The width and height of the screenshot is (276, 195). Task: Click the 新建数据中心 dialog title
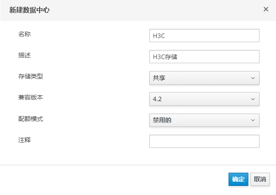(29, 10)
